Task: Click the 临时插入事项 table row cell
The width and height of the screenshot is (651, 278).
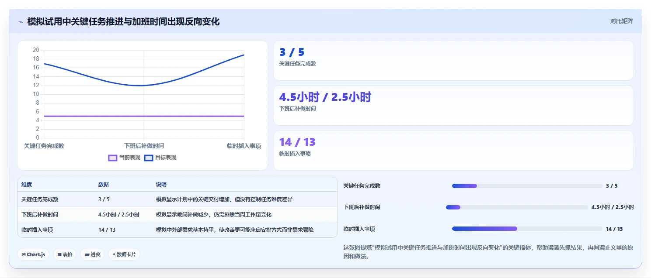Action: coord(37,230)
